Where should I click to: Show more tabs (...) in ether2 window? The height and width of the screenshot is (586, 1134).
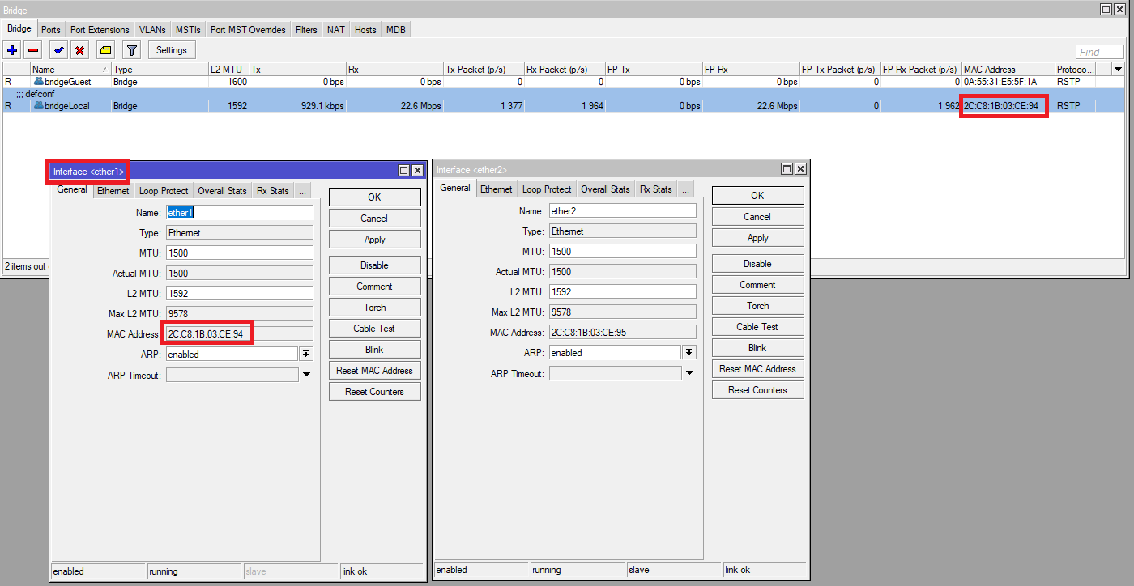684,189
